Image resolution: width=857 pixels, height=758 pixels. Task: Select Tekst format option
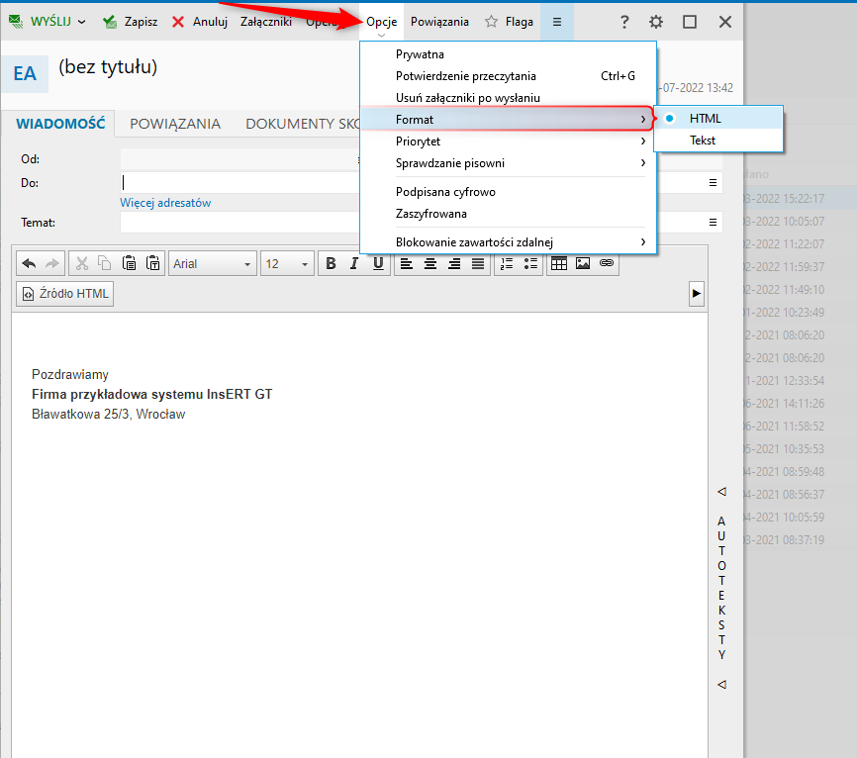point(718,141)
